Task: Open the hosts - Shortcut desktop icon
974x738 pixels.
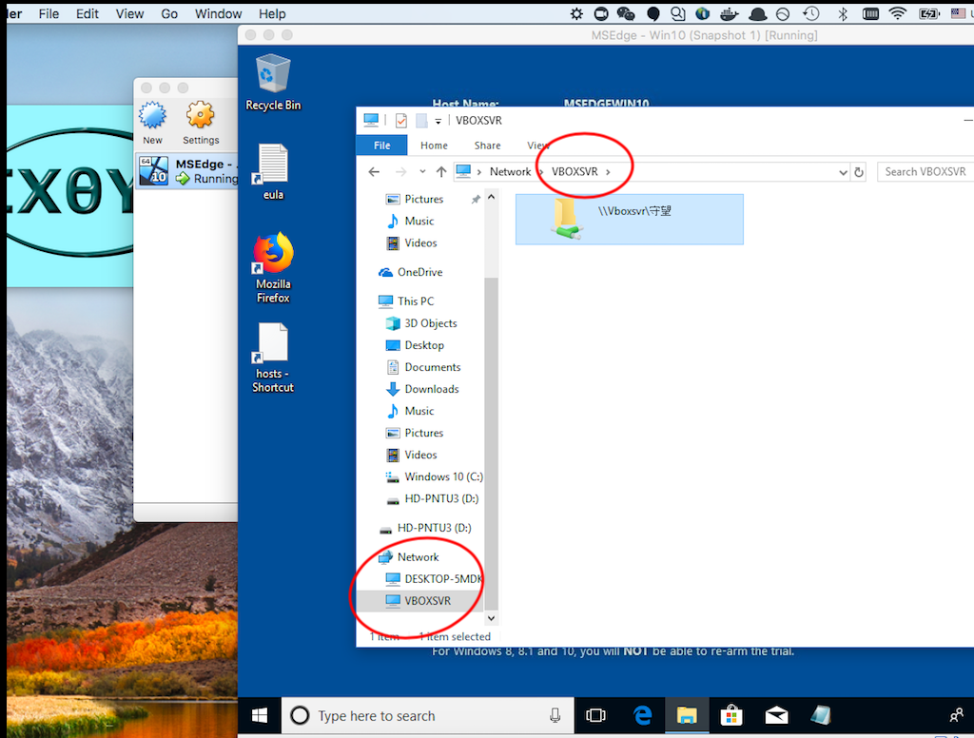Action: click(x=273, y=358)
